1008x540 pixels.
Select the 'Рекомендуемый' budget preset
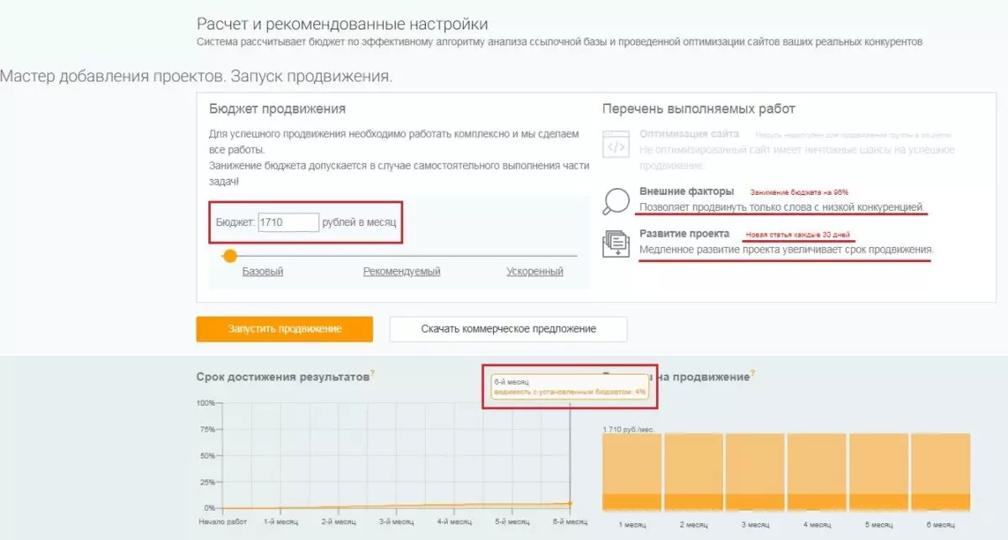(x=402, y=271)
